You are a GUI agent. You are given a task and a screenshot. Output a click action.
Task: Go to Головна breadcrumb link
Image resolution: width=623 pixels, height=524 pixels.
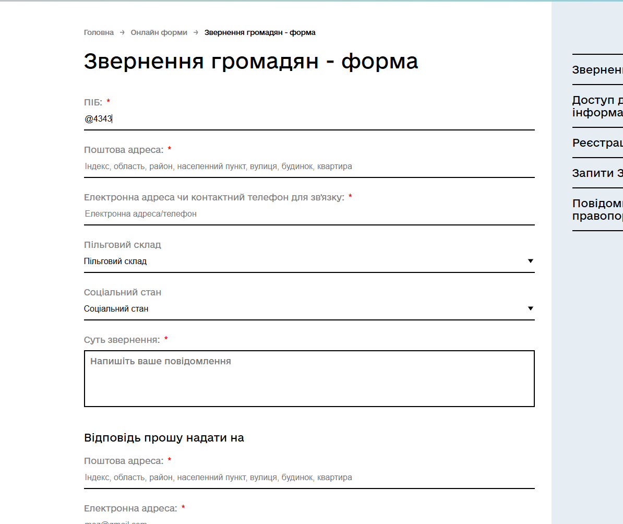click(x=99, y=32)
